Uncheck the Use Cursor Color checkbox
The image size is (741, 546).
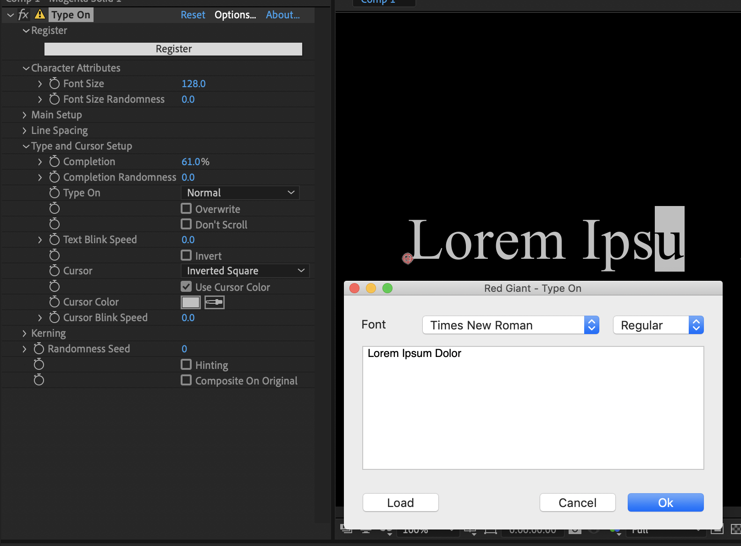[x=186, y=287]
